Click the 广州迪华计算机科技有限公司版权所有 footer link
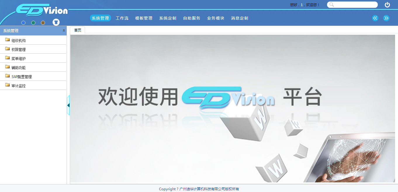Viewport: 398px width, 192px height. pyautogui.click(x=209, y=189)
